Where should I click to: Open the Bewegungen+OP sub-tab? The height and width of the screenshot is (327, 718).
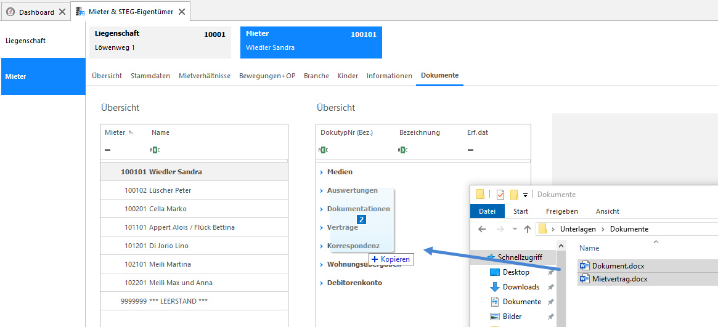pos(267,76)
